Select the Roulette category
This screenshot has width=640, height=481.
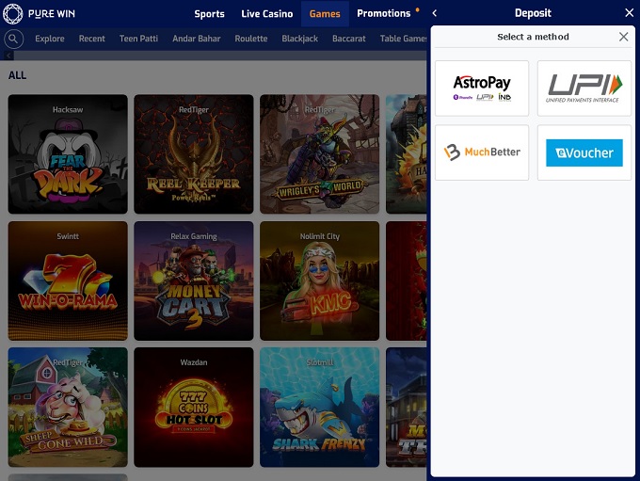(251, 39)
